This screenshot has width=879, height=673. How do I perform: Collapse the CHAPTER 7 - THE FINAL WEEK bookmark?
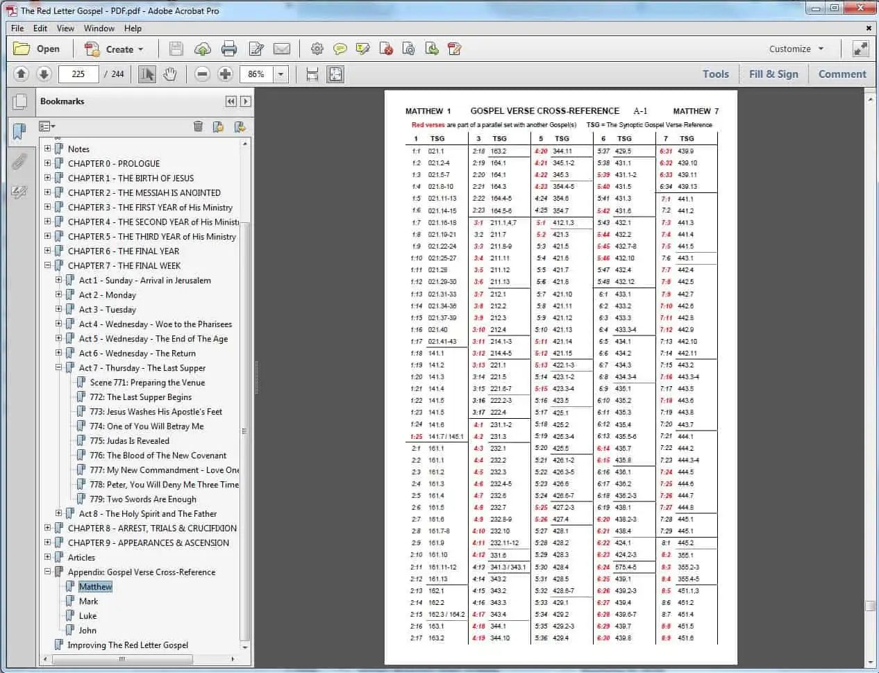point(47,265)
